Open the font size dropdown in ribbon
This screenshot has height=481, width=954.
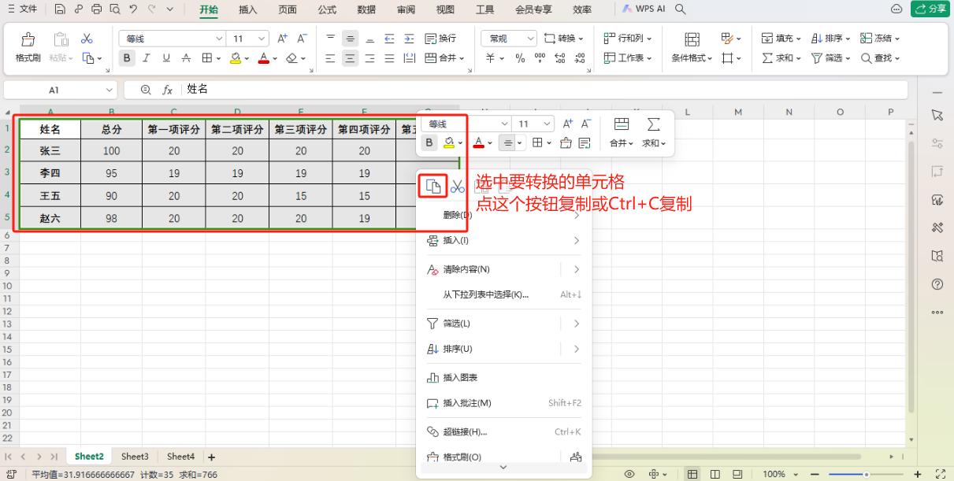[262, 38]
